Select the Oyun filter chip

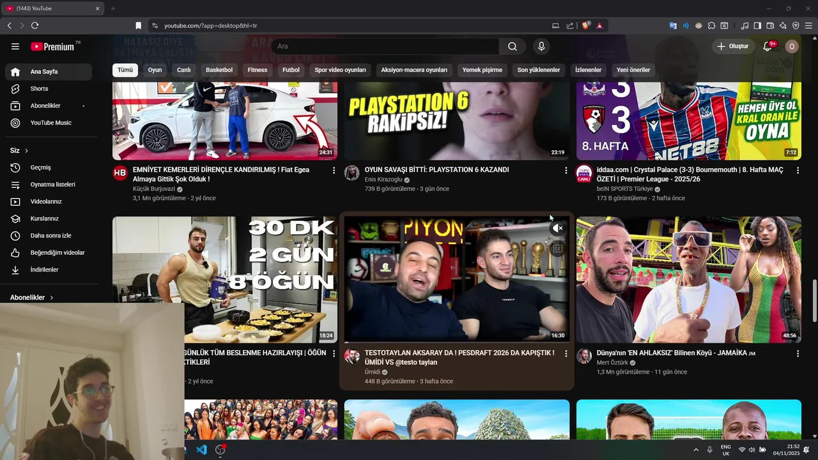155,70
